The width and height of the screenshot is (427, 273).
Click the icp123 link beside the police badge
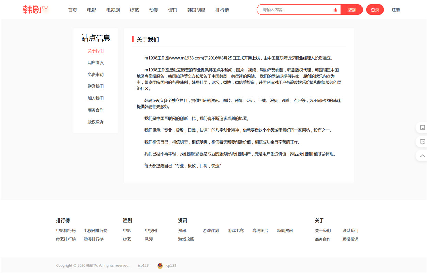click(x=170, y=266)
